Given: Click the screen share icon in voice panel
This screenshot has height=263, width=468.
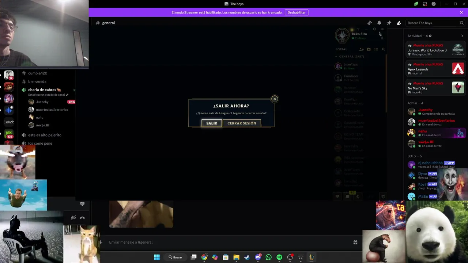Looking at the screenshot, I should 82,203.
